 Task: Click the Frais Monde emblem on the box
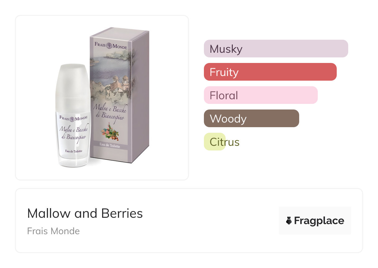point(110,46)
